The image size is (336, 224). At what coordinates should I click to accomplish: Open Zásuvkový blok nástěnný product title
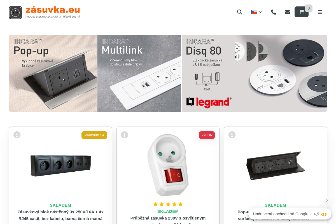point(60,215)
